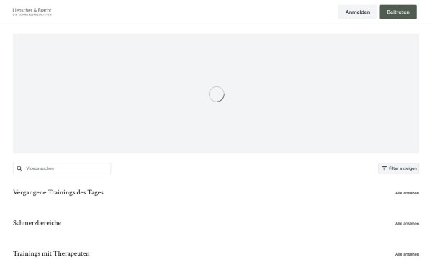Click the 'Die Schmerzspezialisten' tagline under the logo
432x270 pixels.
coord(32,14)
